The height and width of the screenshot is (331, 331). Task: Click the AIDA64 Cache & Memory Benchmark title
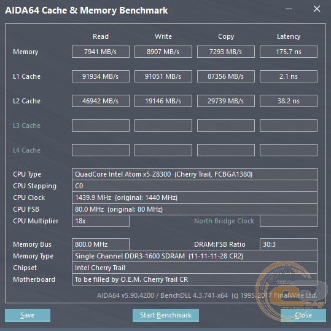pos(87,10)
